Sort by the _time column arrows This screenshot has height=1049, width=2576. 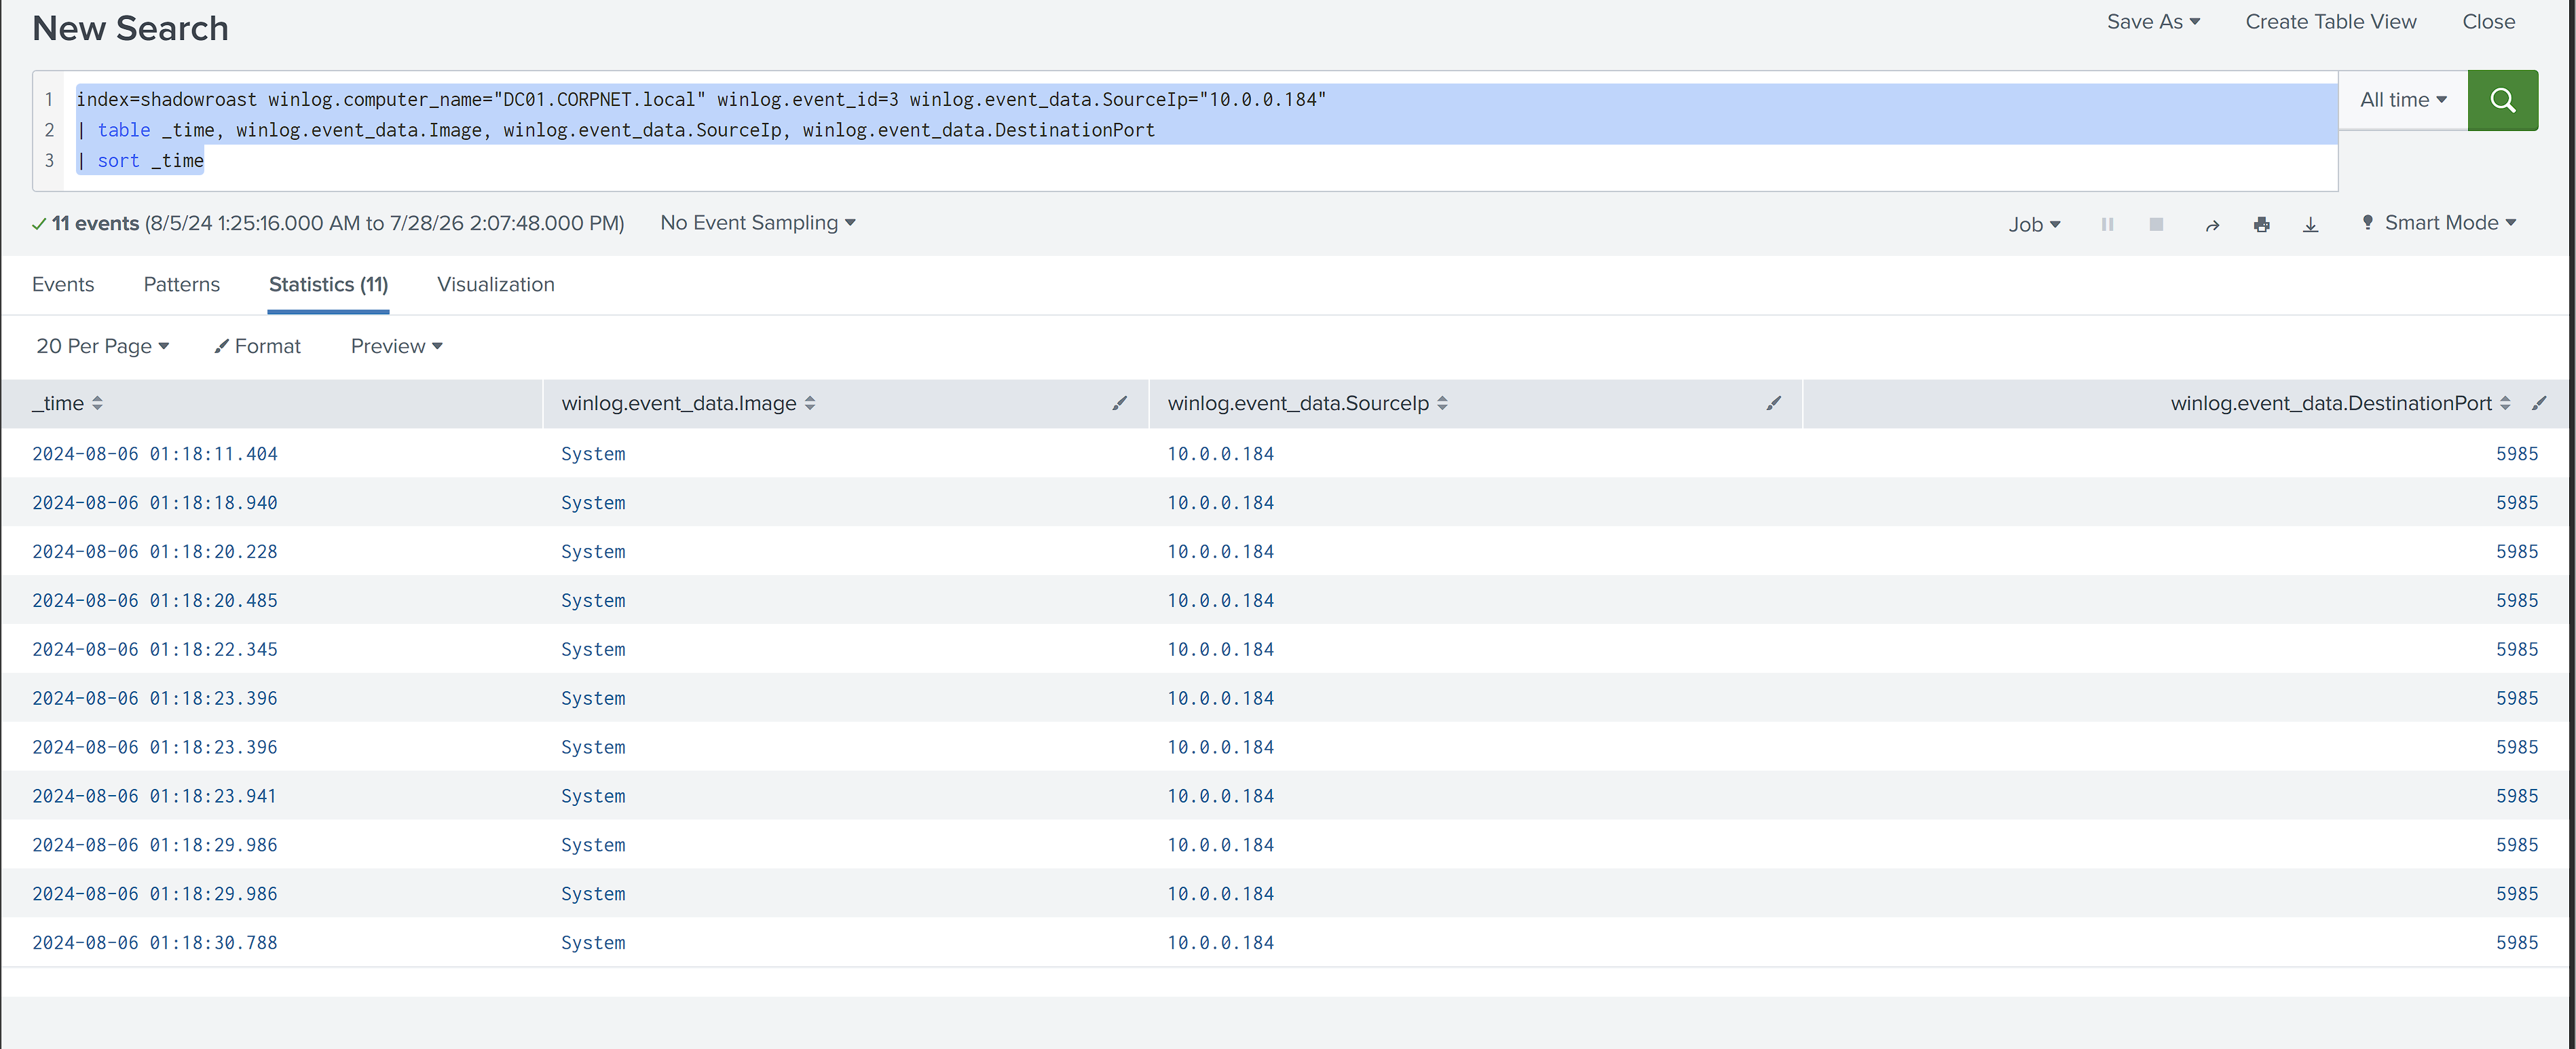[97, 403]
